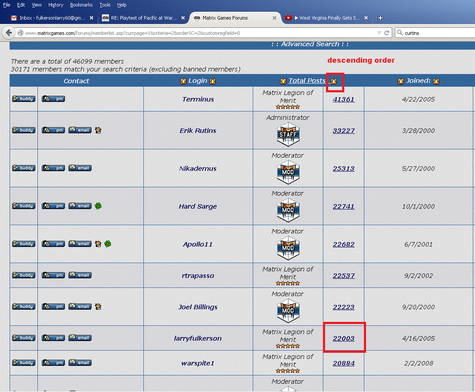Click the browser address bar
Viewport: 475px width, 392px height.
(197, 33)
